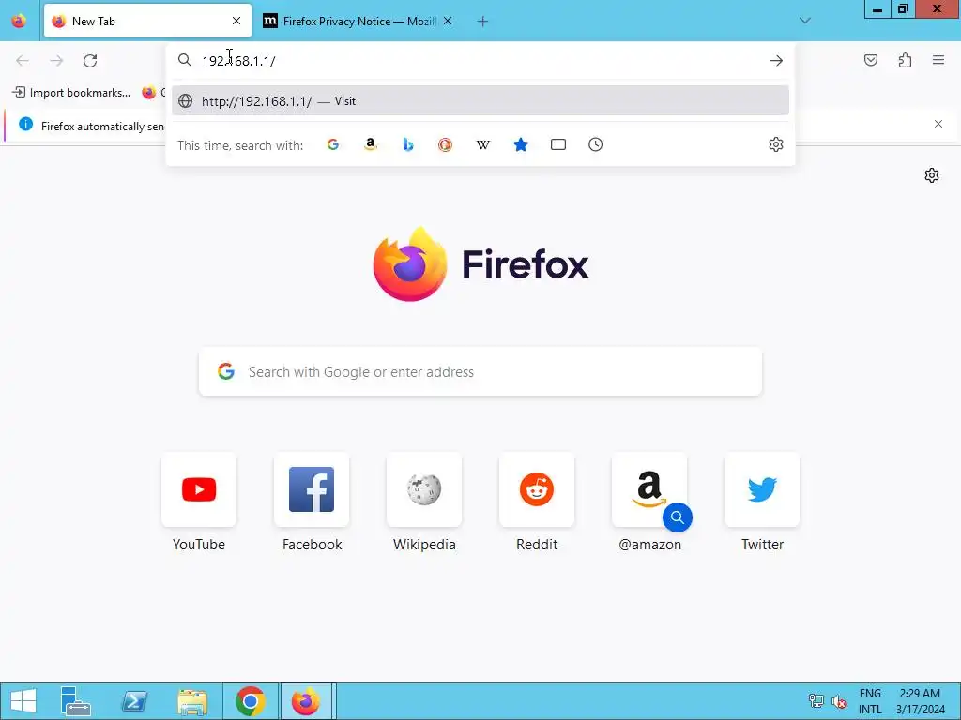Open Windows Start menu

click(x=23, y=701)
